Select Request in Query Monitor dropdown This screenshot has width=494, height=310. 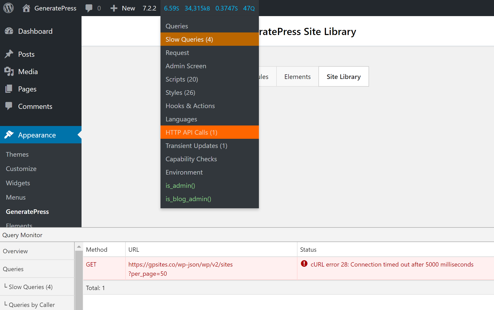(210, 53)
